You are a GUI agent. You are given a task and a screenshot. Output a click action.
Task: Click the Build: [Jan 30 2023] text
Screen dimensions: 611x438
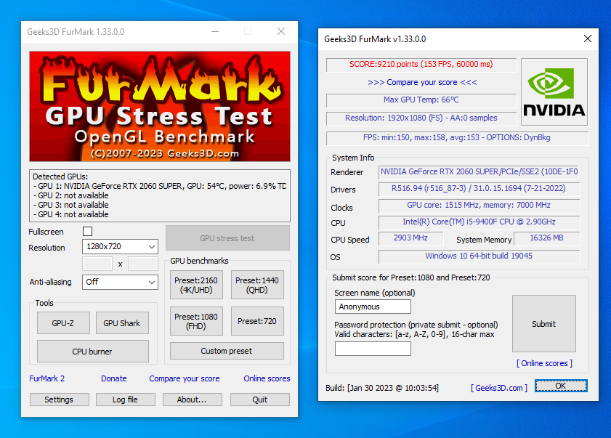pos(382,388)
